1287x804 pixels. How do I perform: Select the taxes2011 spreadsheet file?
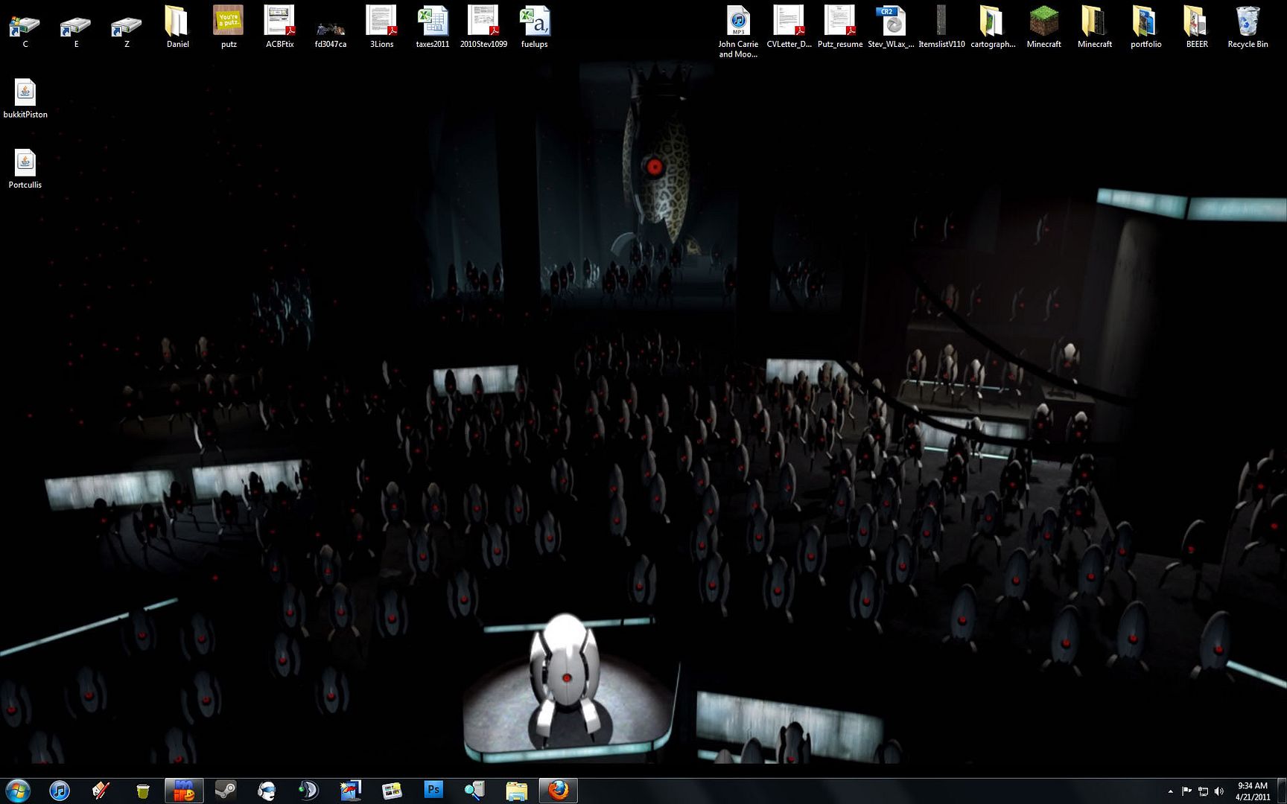pyautogui.click(x=432, y=26)
